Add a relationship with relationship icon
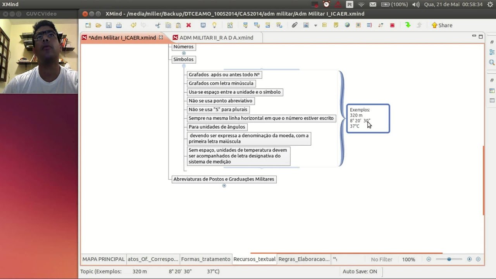Viewport: 496px width, 279px height. click(x=381, y=25)
